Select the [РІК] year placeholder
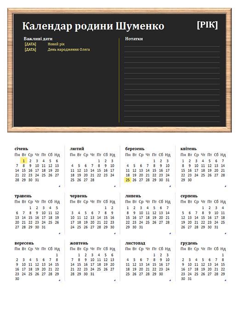This screenshot has height=311, width=239. pyautogui.click(x=207, y=25)
